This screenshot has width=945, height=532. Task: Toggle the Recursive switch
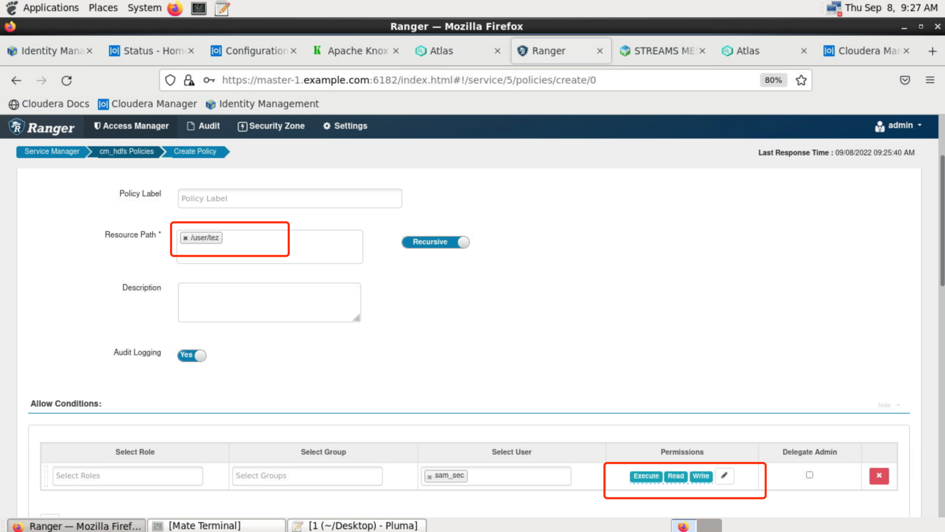pos(435,242)
